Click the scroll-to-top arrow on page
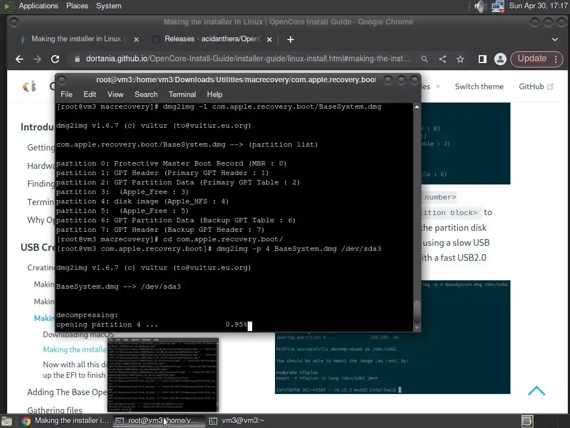Screen dimensions: 570x428 [x=536, y=391]
